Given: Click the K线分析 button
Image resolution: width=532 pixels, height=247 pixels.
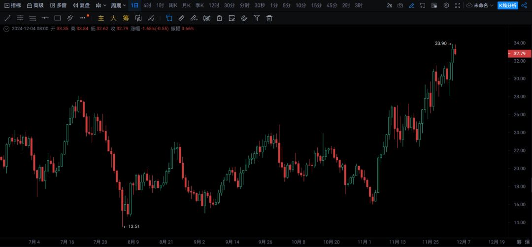Looking at the screenshot, I should [x=507, y=5].
